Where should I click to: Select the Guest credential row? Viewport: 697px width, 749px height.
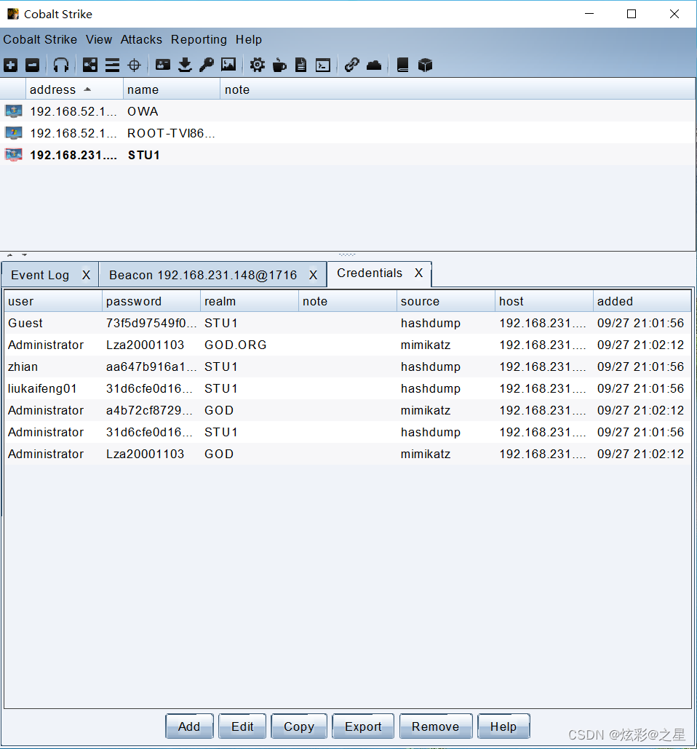tap(348, 323)
